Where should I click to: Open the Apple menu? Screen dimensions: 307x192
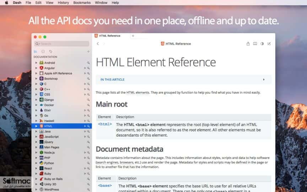tap(6, 2)
